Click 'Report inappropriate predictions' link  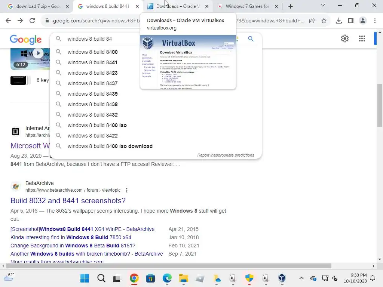[226, 155]
